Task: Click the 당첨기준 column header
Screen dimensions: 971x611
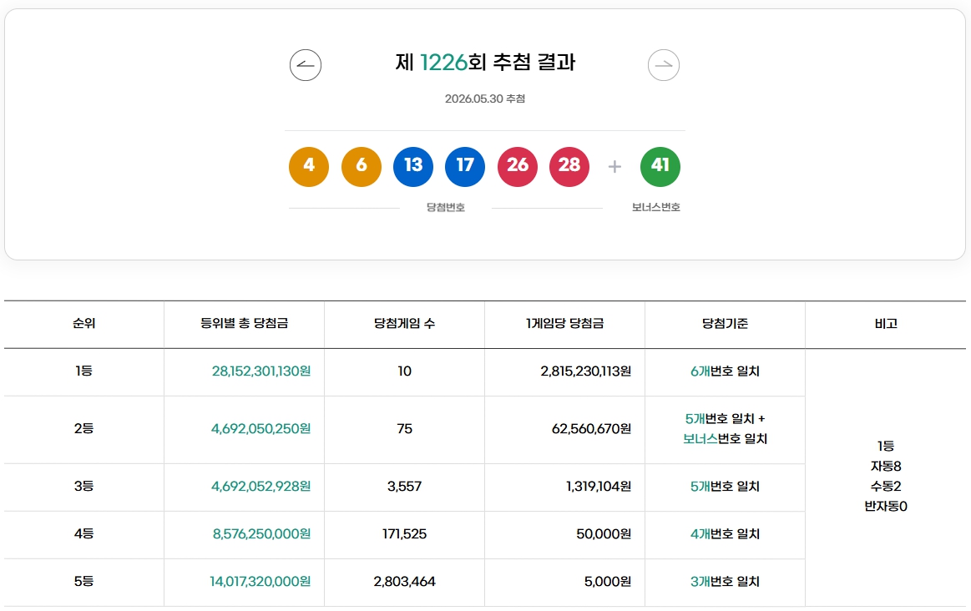Action: point(726,323)
